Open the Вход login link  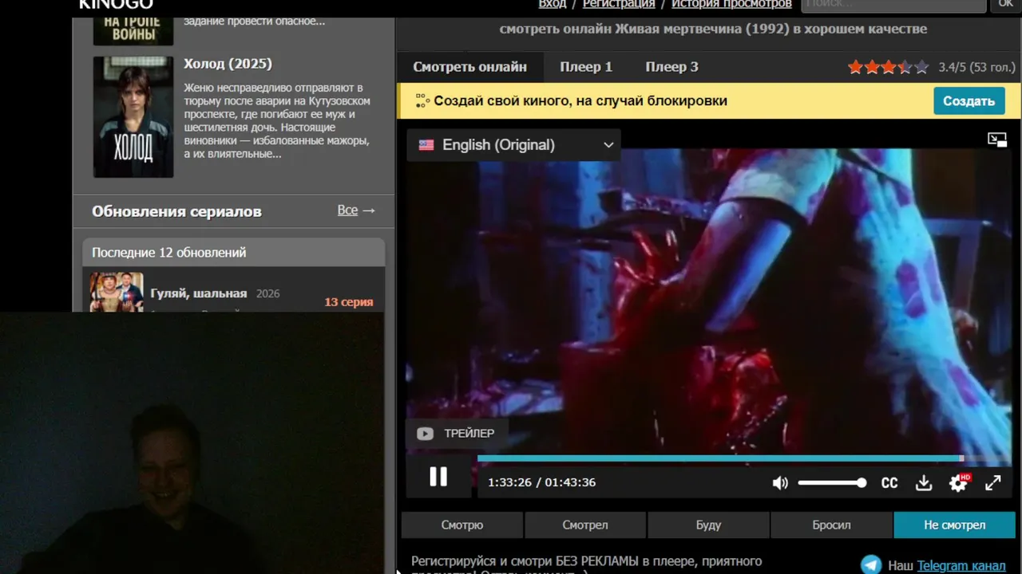[x=552, y=4]
